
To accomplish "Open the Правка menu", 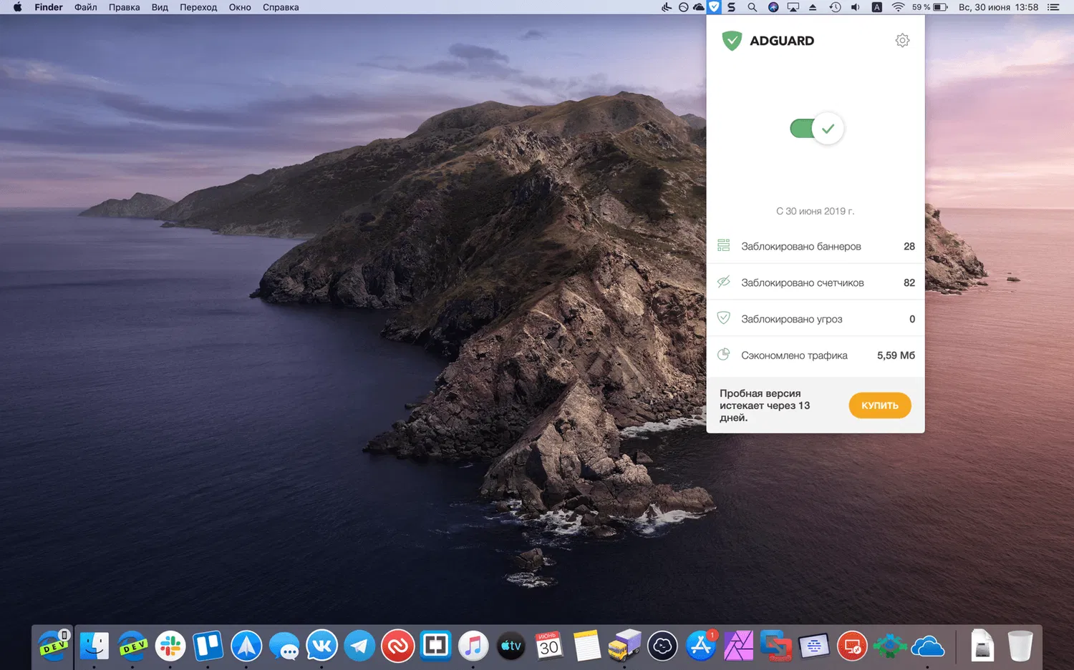I will tap(125, 7).
